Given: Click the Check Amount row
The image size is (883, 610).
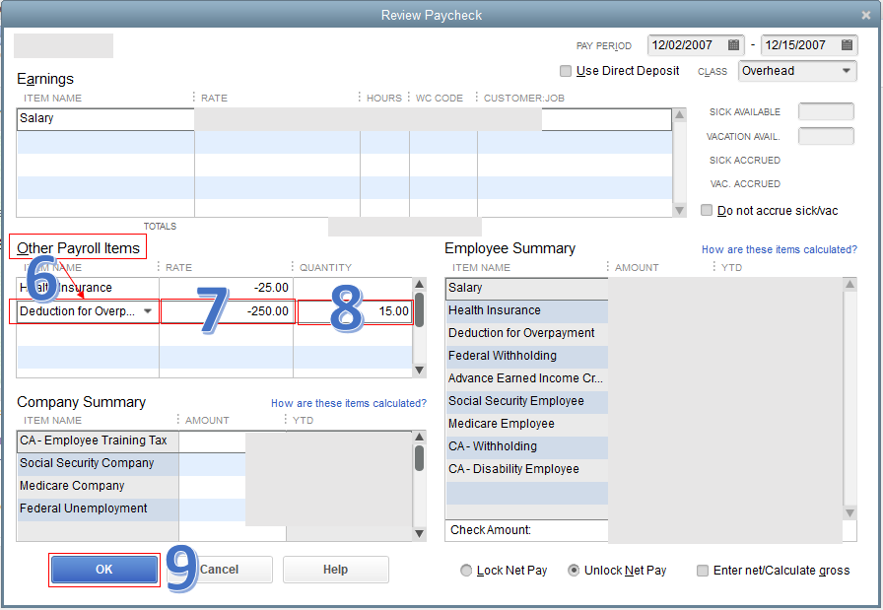Looking at the screenshot, I should 650,530.
